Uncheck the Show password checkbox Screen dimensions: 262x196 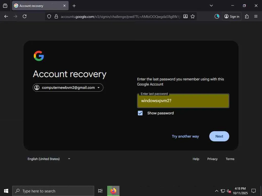140,113
